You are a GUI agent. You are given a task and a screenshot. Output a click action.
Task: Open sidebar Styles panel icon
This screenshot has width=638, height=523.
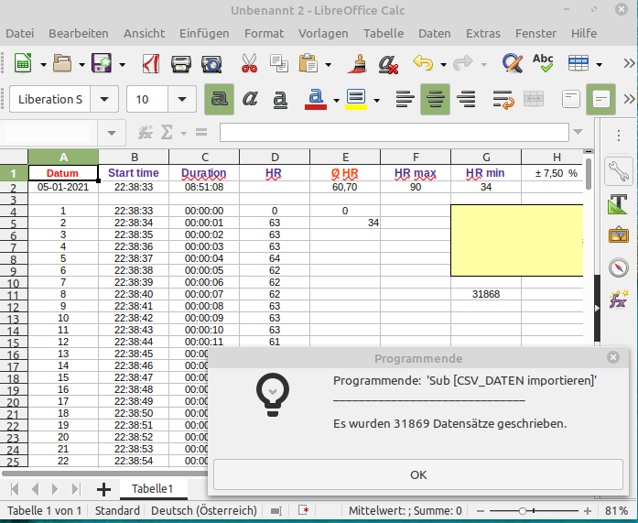pyautogui.click(x=619, y=203)
